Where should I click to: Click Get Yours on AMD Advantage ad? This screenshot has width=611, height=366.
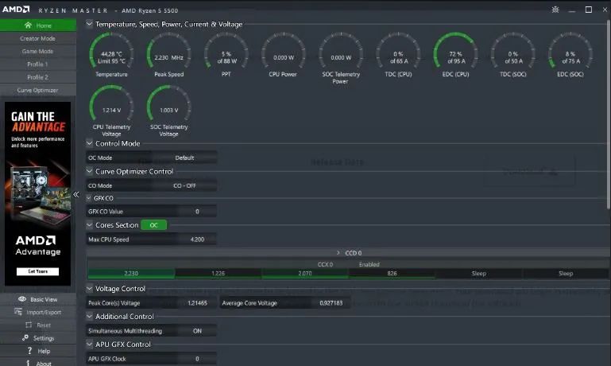(38, 271)
